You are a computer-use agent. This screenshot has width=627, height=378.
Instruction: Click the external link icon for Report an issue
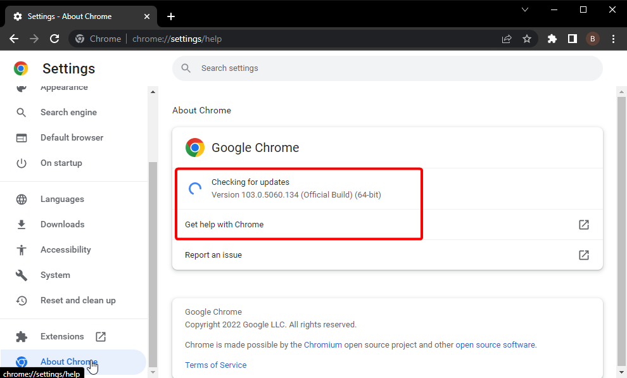click(x=584, y=255)
